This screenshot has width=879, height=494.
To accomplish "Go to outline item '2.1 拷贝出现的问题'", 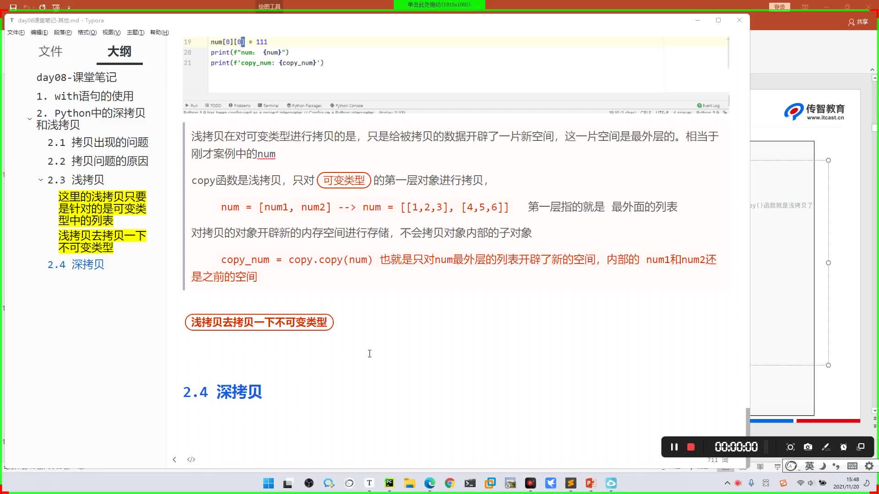I will pos(98,142).
